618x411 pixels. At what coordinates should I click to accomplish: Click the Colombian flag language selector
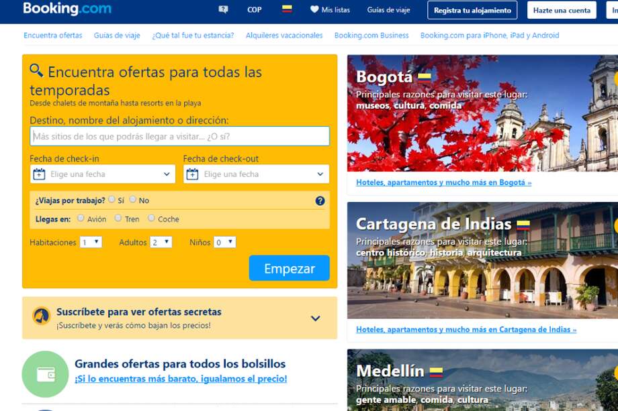pos(288,10)
